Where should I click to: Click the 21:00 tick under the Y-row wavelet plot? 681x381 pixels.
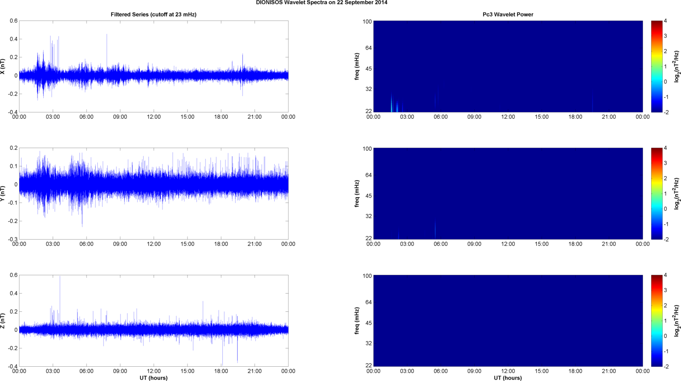609,244
